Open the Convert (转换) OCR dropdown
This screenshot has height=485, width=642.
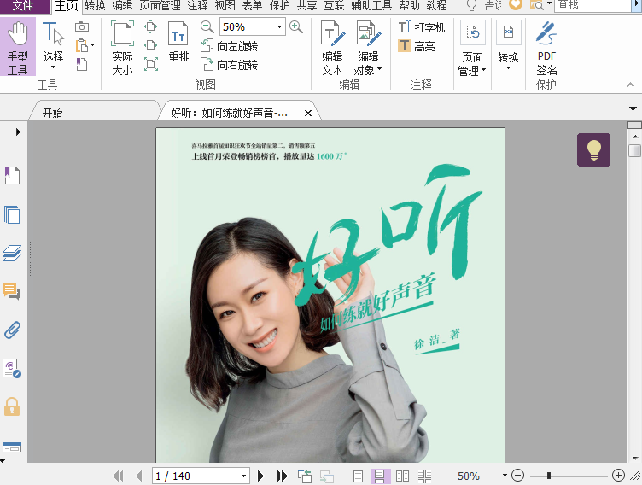pyautogui.click(x=508, y=46)
